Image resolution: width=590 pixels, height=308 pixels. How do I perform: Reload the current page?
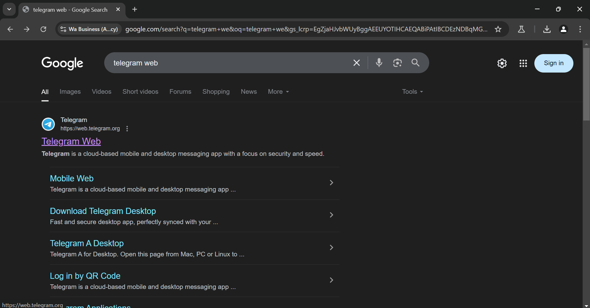coord(43,29)
